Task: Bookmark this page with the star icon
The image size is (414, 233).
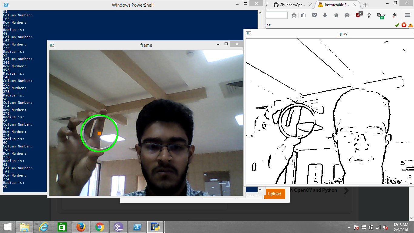Action: click(294, 15)
